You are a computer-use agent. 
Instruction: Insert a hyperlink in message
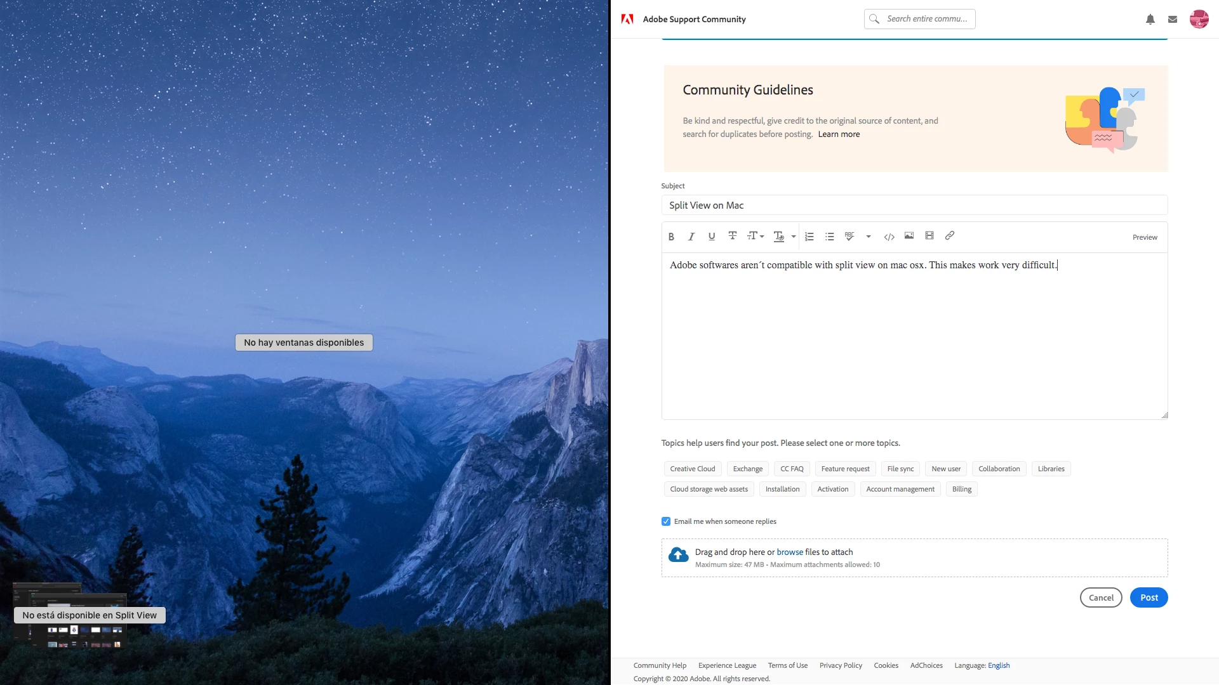[x=950, y=236]
